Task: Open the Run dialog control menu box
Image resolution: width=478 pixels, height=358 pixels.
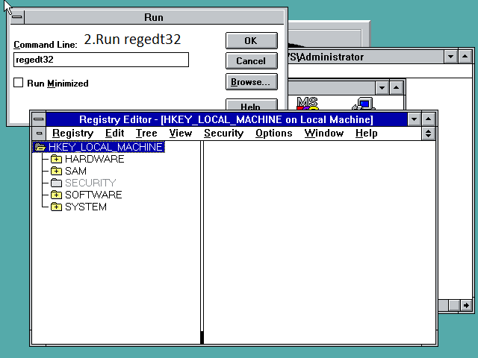Action: (x=17, y=17)
